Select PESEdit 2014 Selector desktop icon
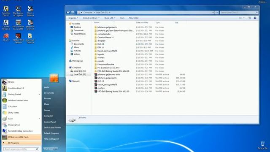Viewport: 270px width, 152px height. pos(18,38)
